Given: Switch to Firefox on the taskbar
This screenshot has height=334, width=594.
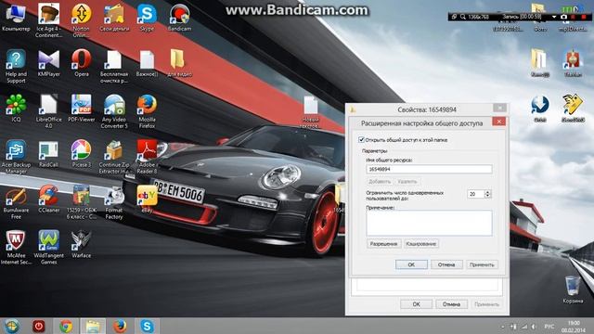Looking at the screenshot, I should (x=120, y=326).
